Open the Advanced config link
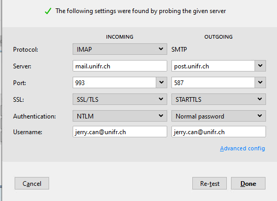The height and width of the screenshot is (201, 277). point(243,148)
